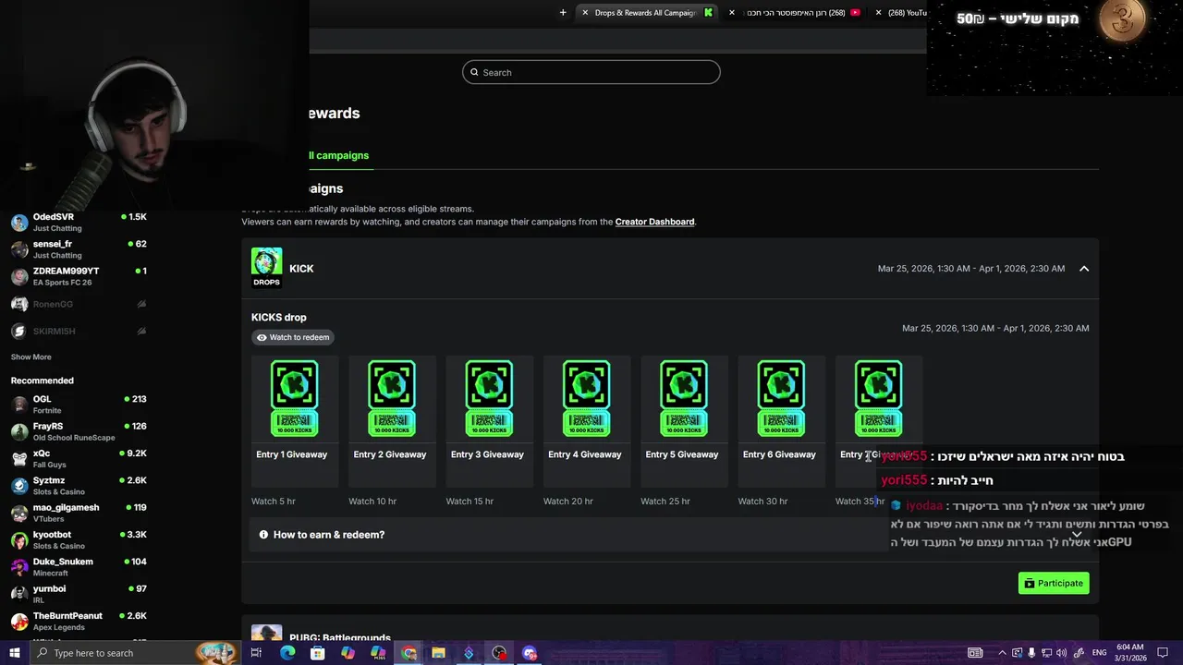Open Microsoft Store from taskbar

coord(317,653)
